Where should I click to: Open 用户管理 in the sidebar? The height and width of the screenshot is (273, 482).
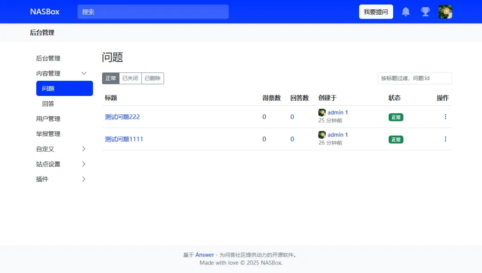coord(48,119)
